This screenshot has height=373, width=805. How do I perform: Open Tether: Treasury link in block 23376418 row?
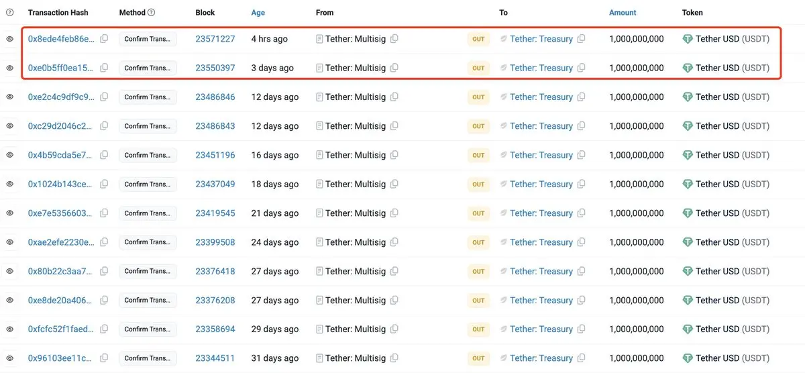coord(541,272)
